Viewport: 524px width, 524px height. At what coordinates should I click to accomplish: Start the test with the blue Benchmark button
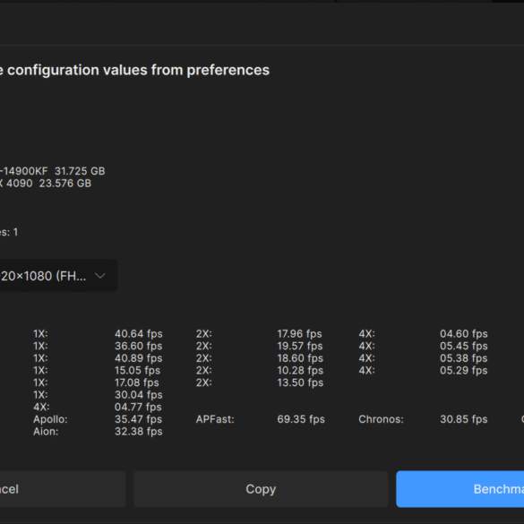(460, 489)
